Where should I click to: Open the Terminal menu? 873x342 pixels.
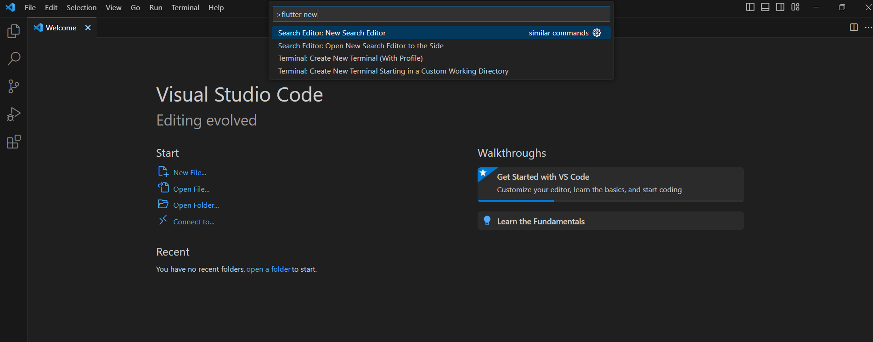tap(186, 7)
